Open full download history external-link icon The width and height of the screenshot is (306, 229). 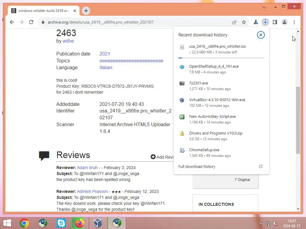261,166
